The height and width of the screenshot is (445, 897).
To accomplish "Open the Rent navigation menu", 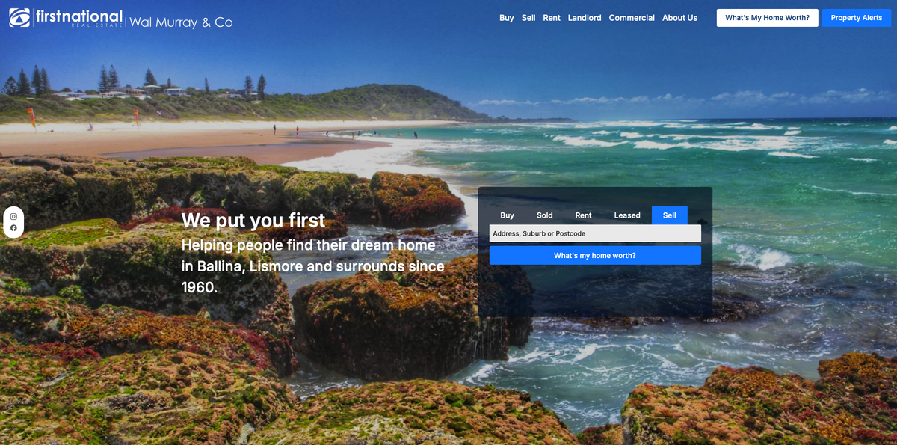I will pos(552,18).
